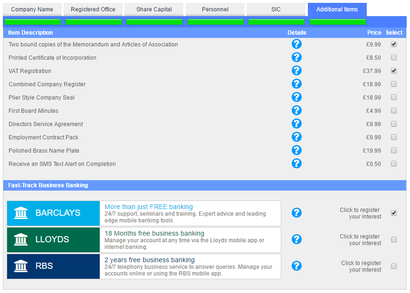Tick the Combined Company Register checkbox
Viewport: 410px width, 293px height.
(x=394, y=84)
